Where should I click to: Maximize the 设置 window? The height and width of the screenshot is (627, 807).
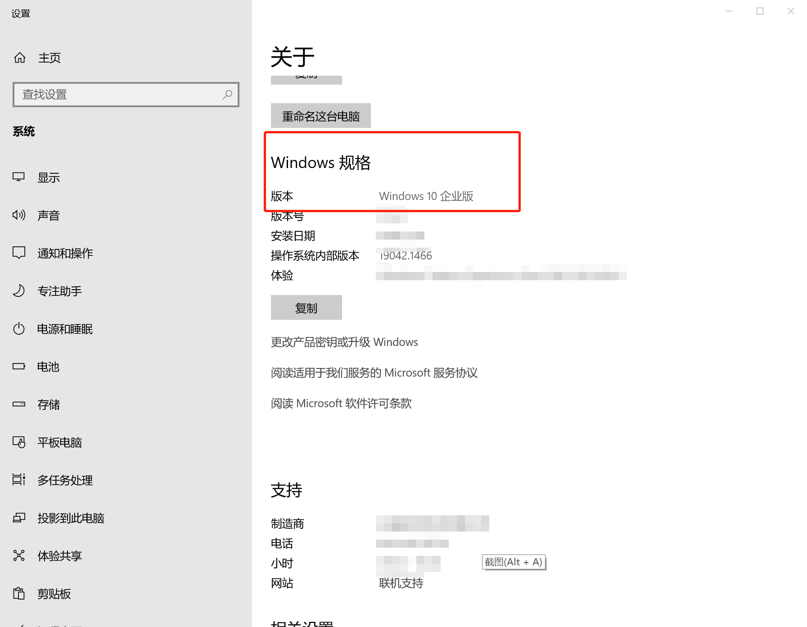(x=760, y=11)
